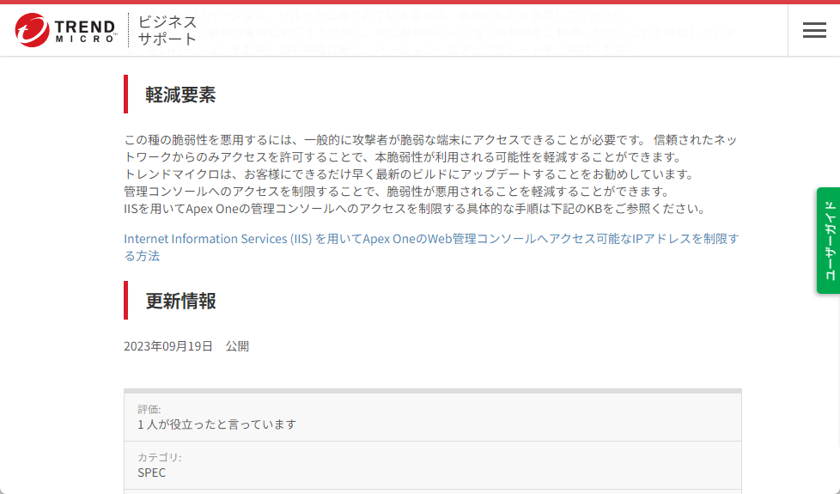Select the 更新情報 section heading

[x=180, y=301]
